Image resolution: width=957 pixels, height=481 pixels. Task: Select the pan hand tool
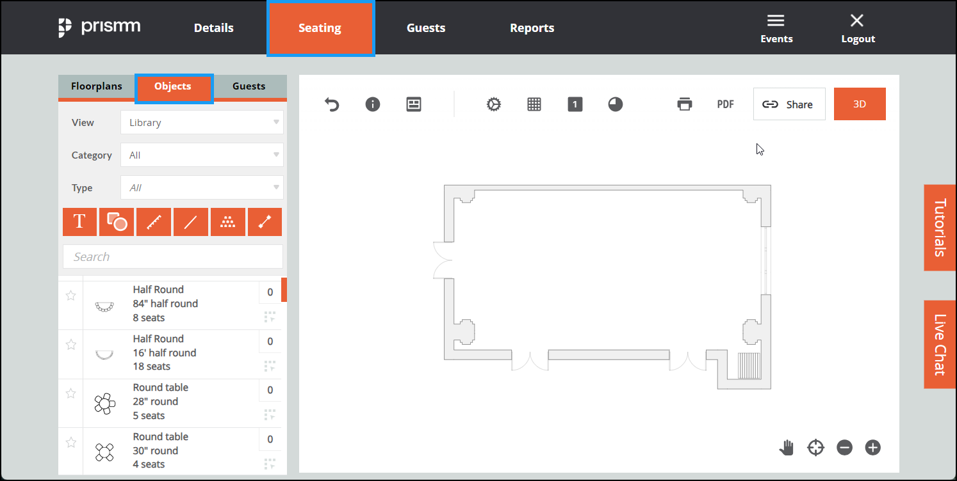[x=787, y=448]
